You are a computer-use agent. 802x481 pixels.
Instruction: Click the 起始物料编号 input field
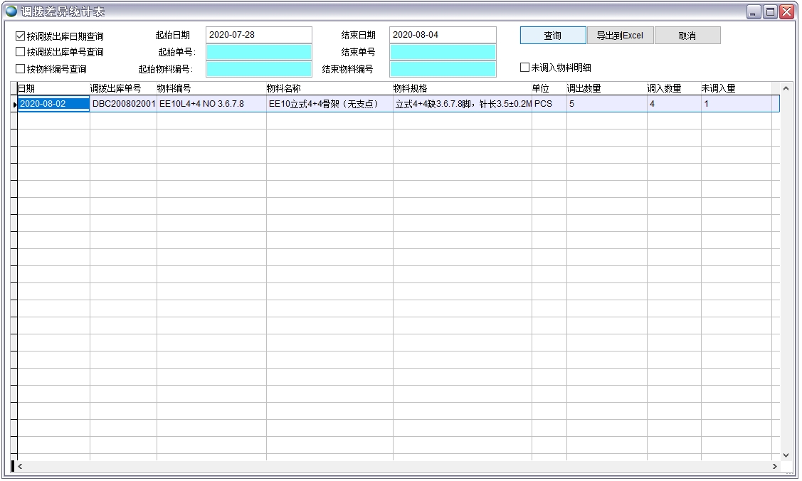click(259, 69)
